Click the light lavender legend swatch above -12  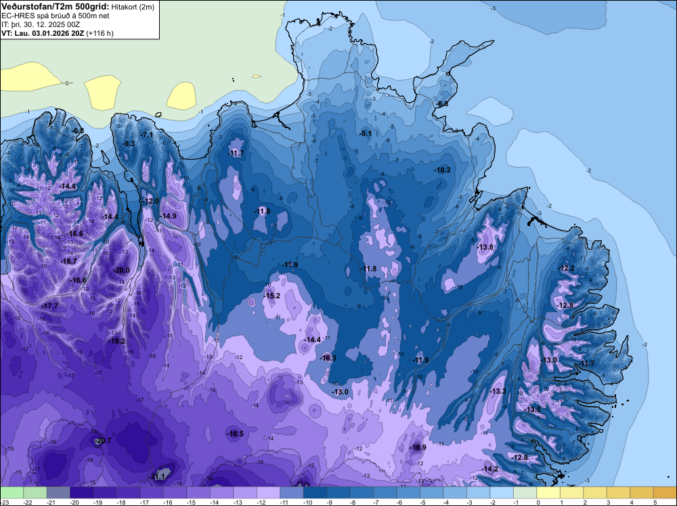click(x=269, y=492)
